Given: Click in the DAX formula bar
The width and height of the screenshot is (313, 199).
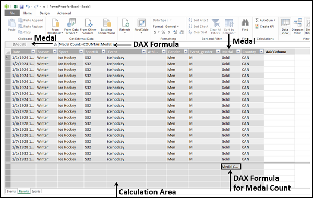Looking at the screenshot, I should pyautogui.click(x=184, y=44).
